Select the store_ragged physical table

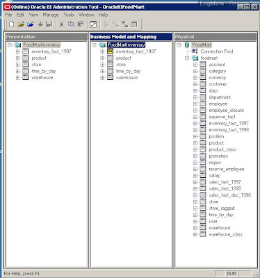click(x=222, y=208)
